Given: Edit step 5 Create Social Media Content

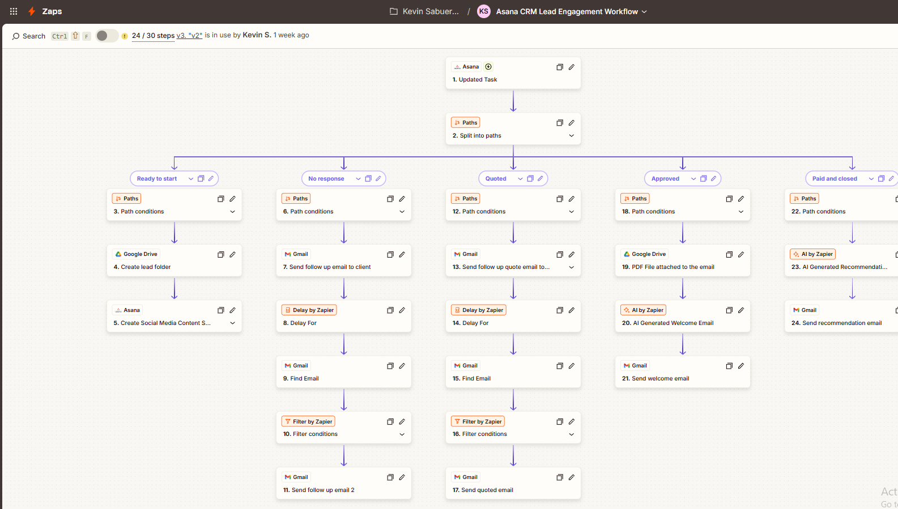Looking at the screenshot, I should click(233, 310).
